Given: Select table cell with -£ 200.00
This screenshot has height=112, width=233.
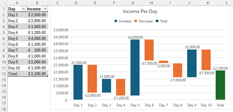Looking at the screenshot, I should pos(37,50).
